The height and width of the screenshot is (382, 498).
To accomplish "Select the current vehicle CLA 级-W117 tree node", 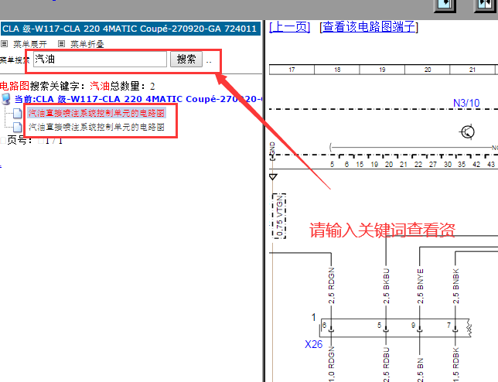I will (x=138, y=99).
